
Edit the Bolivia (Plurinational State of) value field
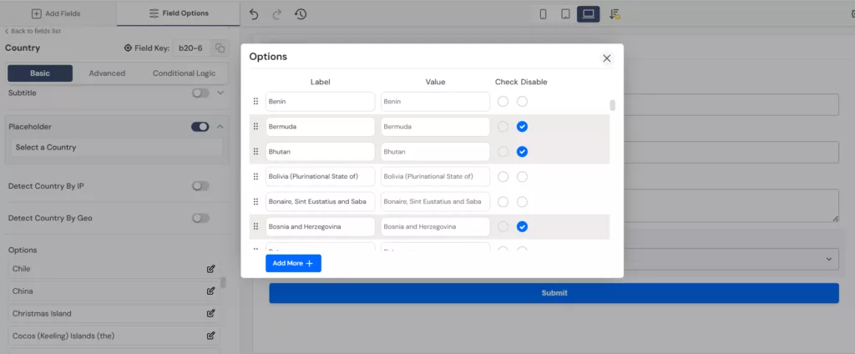tap(435, 177)
